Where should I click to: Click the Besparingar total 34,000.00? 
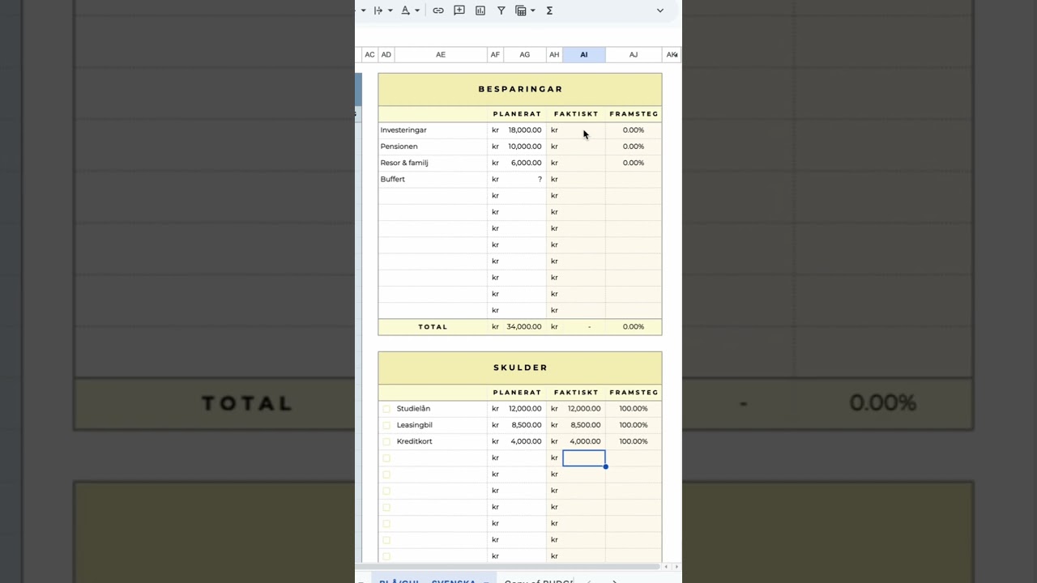[x=524, y=327]
